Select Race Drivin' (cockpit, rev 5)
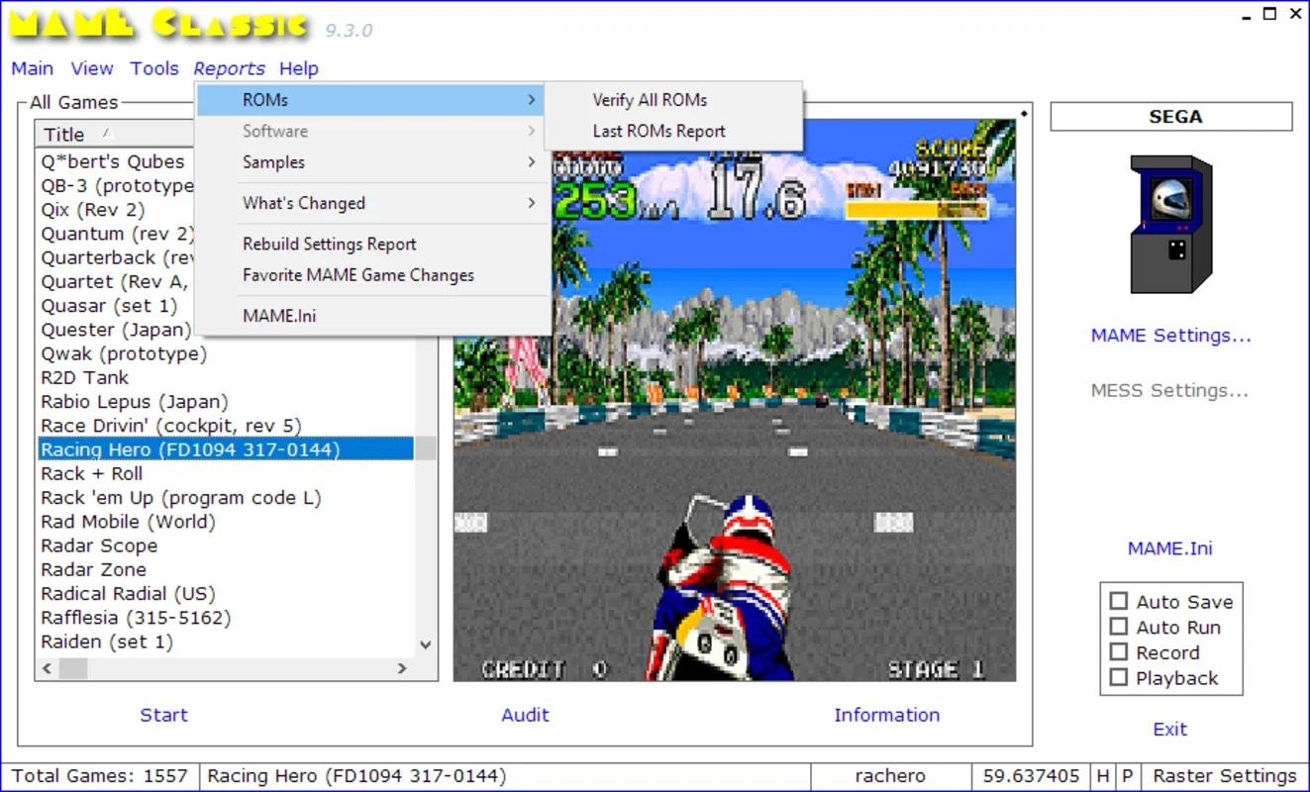1310x792 pixels. pyautogui.click(x=171, y=426)
